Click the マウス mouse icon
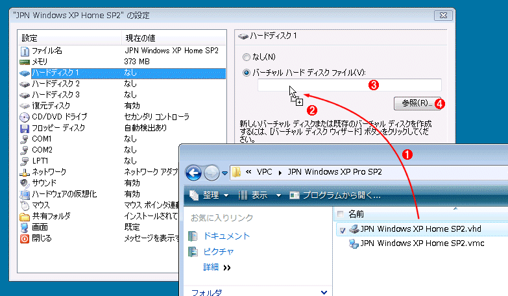This screenshot has height=296, width=508. [x=25, y=205]
